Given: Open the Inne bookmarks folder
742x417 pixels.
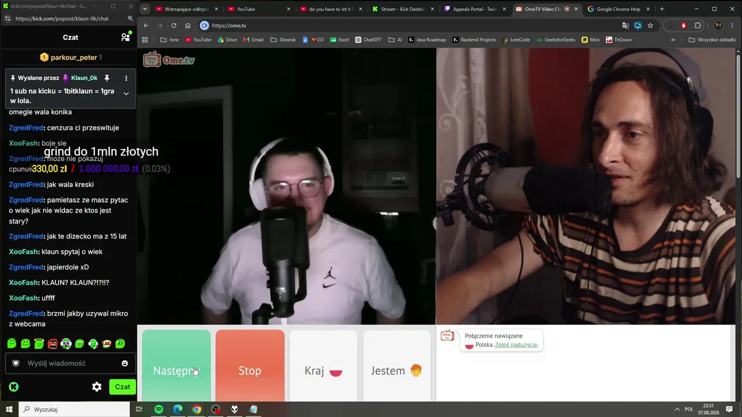Looking at the screenshot, I should (169, 40).
